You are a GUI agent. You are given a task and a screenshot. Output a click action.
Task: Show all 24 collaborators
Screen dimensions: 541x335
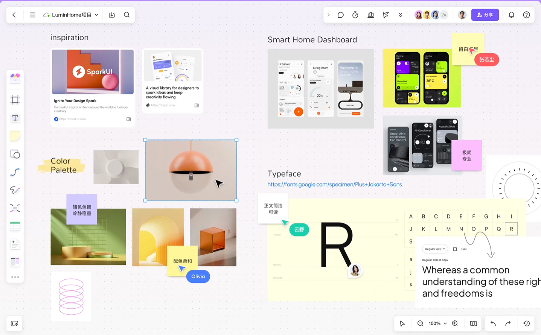tap(444, 15)
